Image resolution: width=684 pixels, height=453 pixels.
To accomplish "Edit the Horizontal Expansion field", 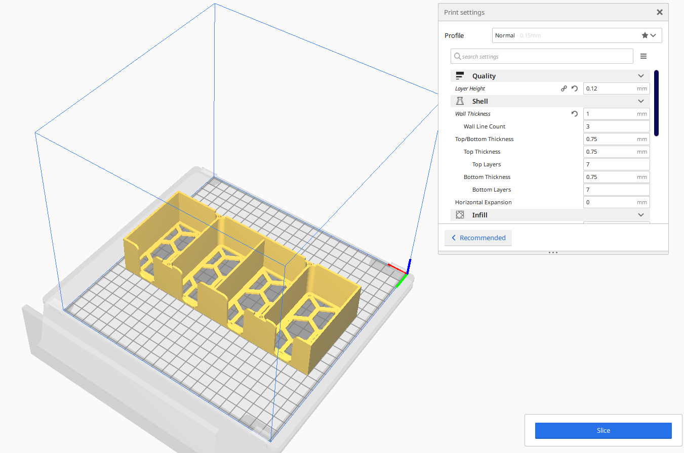I will point(616,202).
